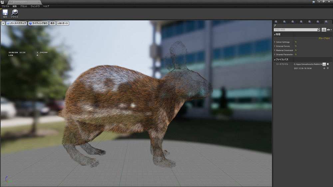Click the SCREEN SIZE readout in viewport
Viewport: 333px width, 187px height.
pos(28,52)
